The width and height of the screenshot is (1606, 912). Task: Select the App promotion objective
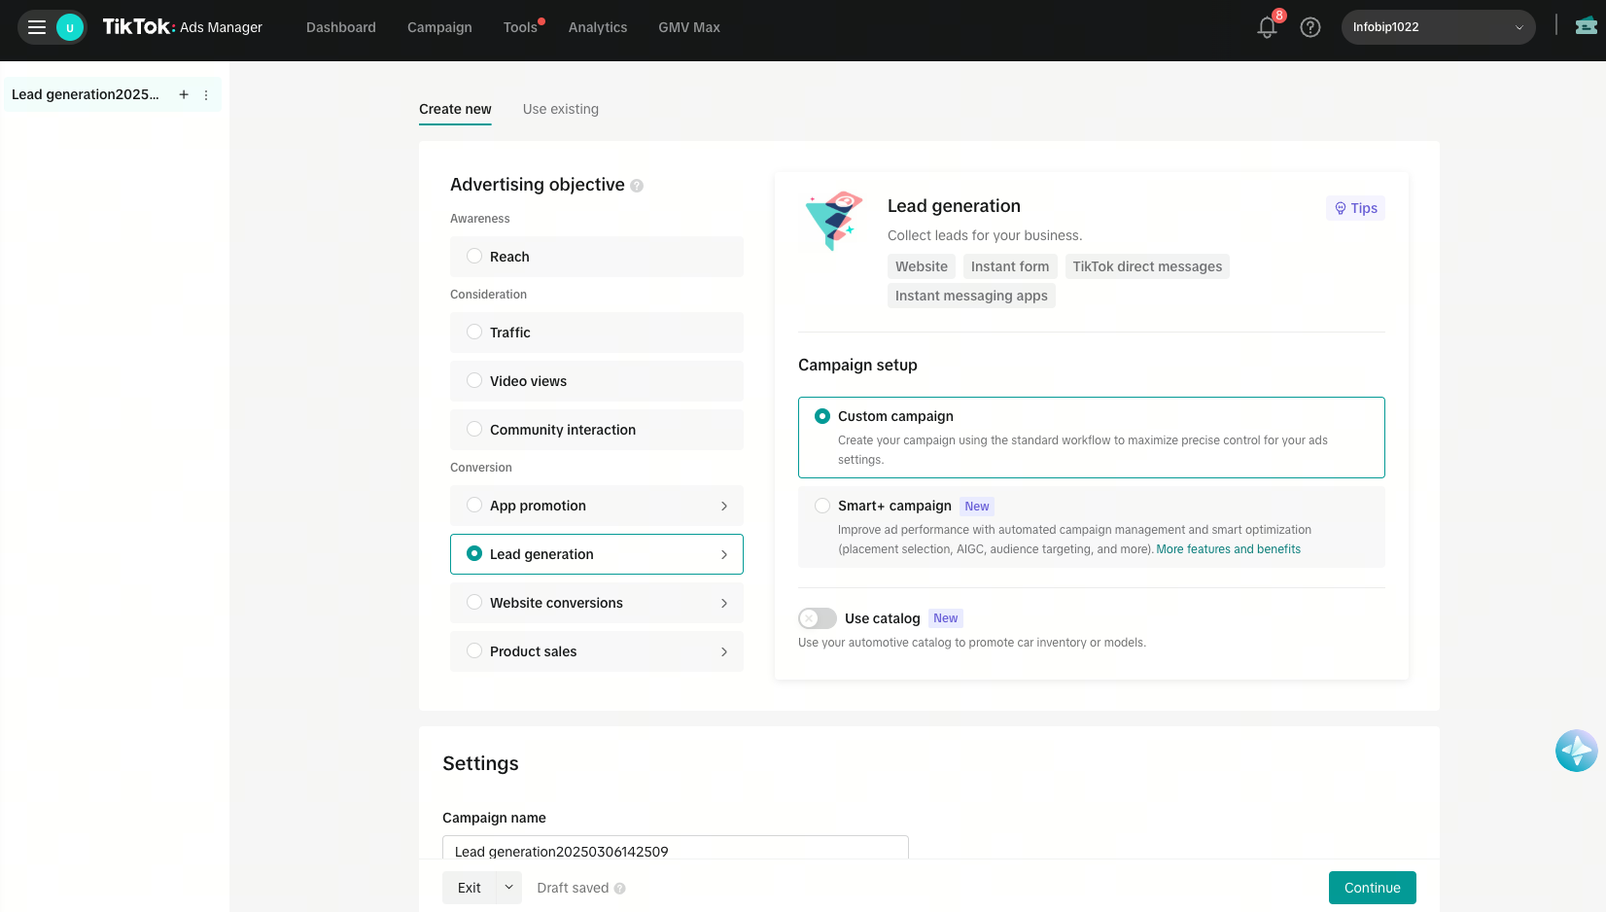(597, 506)
